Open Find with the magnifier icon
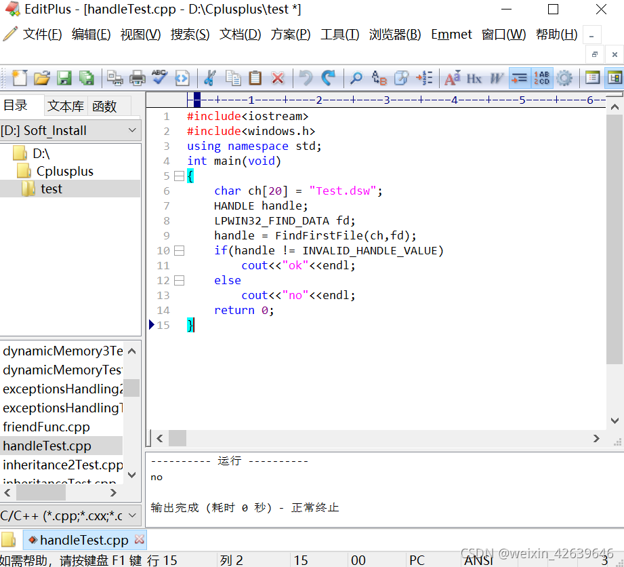Screen dimensions: 624x567 [x=356, y=78]
